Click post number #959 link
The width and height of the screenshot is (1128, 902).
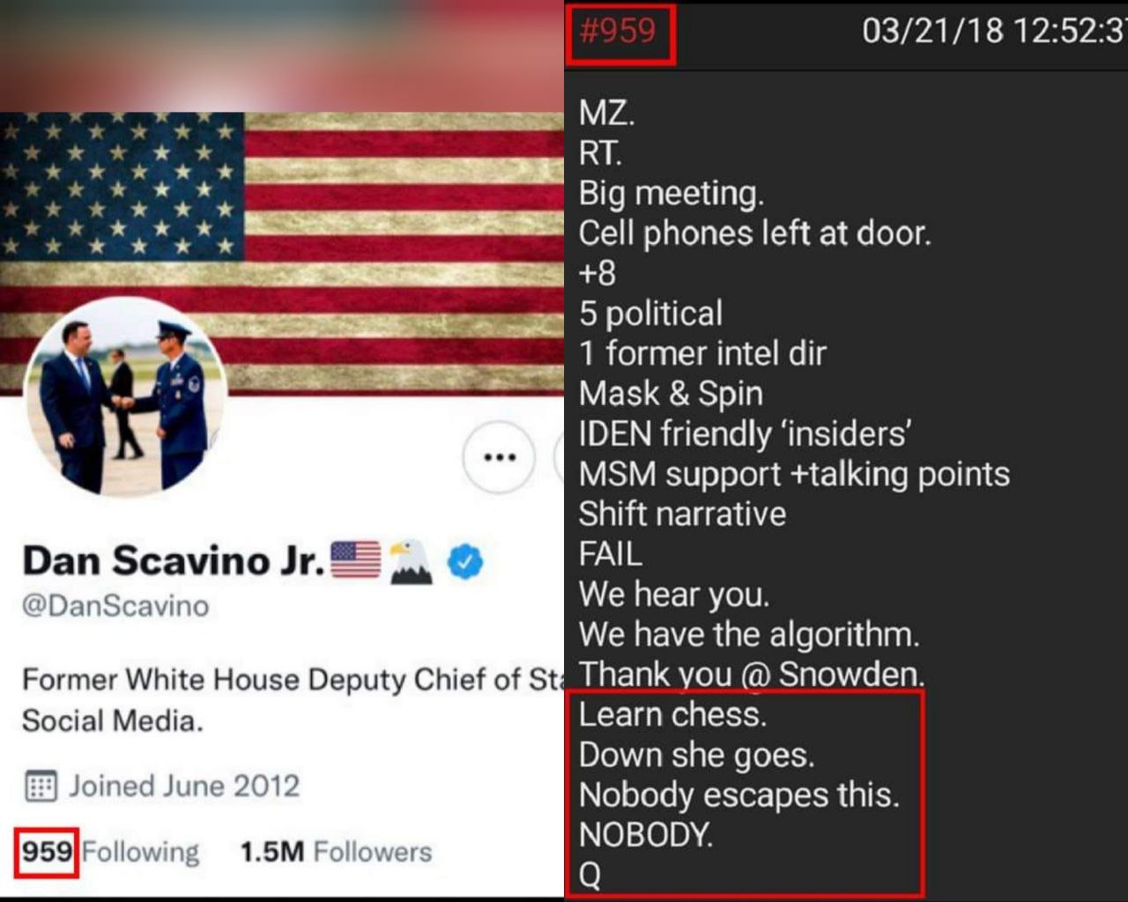[x=618, y=31]
